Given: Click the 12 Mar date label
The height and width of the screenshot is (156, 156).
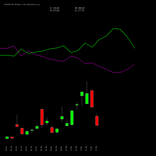Looking at the screenshot, I should click(x=76, y=148).
